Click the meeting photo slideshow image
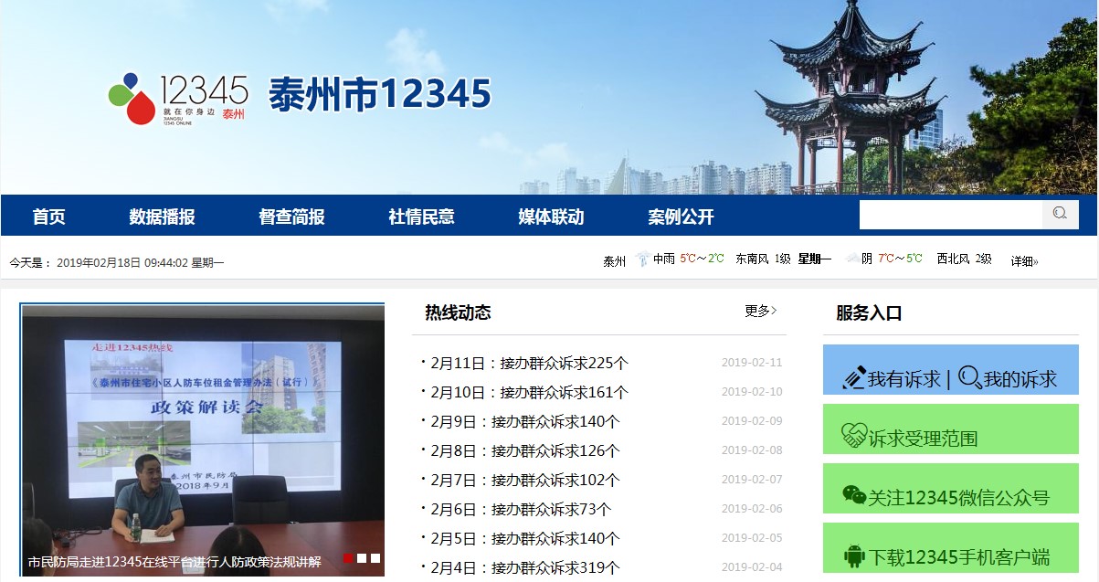Image resolution: width=1099 pixels, height=582 pixels. click(202, 429)
